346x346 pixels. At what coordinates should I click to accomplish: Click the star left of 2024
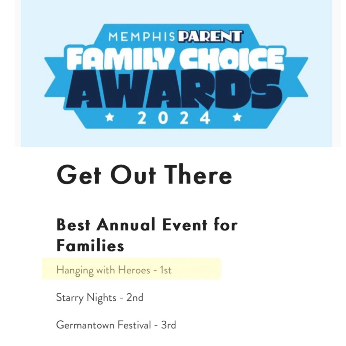pyautogui.click(x=109, y=117)
